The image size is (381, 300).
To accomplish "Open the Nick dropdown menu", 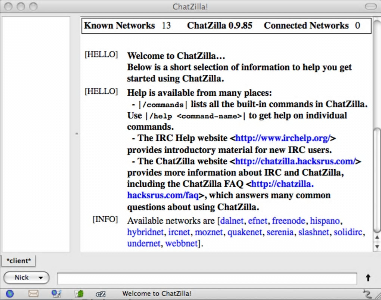I will (27, 278).
